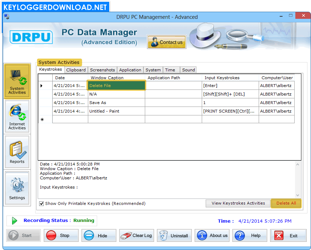Click the title bar application icon
The width and height of the screenshot is (311, 250).
point(7,17)
